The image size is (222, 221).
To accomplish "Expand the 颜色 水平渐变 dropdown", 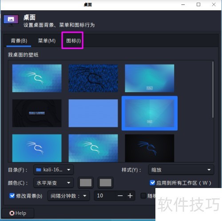I will [x=53, y=183].
